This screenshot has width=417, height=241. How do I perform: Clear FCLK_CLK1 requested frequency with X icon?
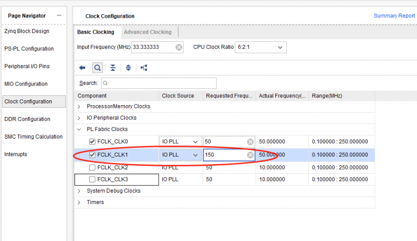[x=250, y=155]
